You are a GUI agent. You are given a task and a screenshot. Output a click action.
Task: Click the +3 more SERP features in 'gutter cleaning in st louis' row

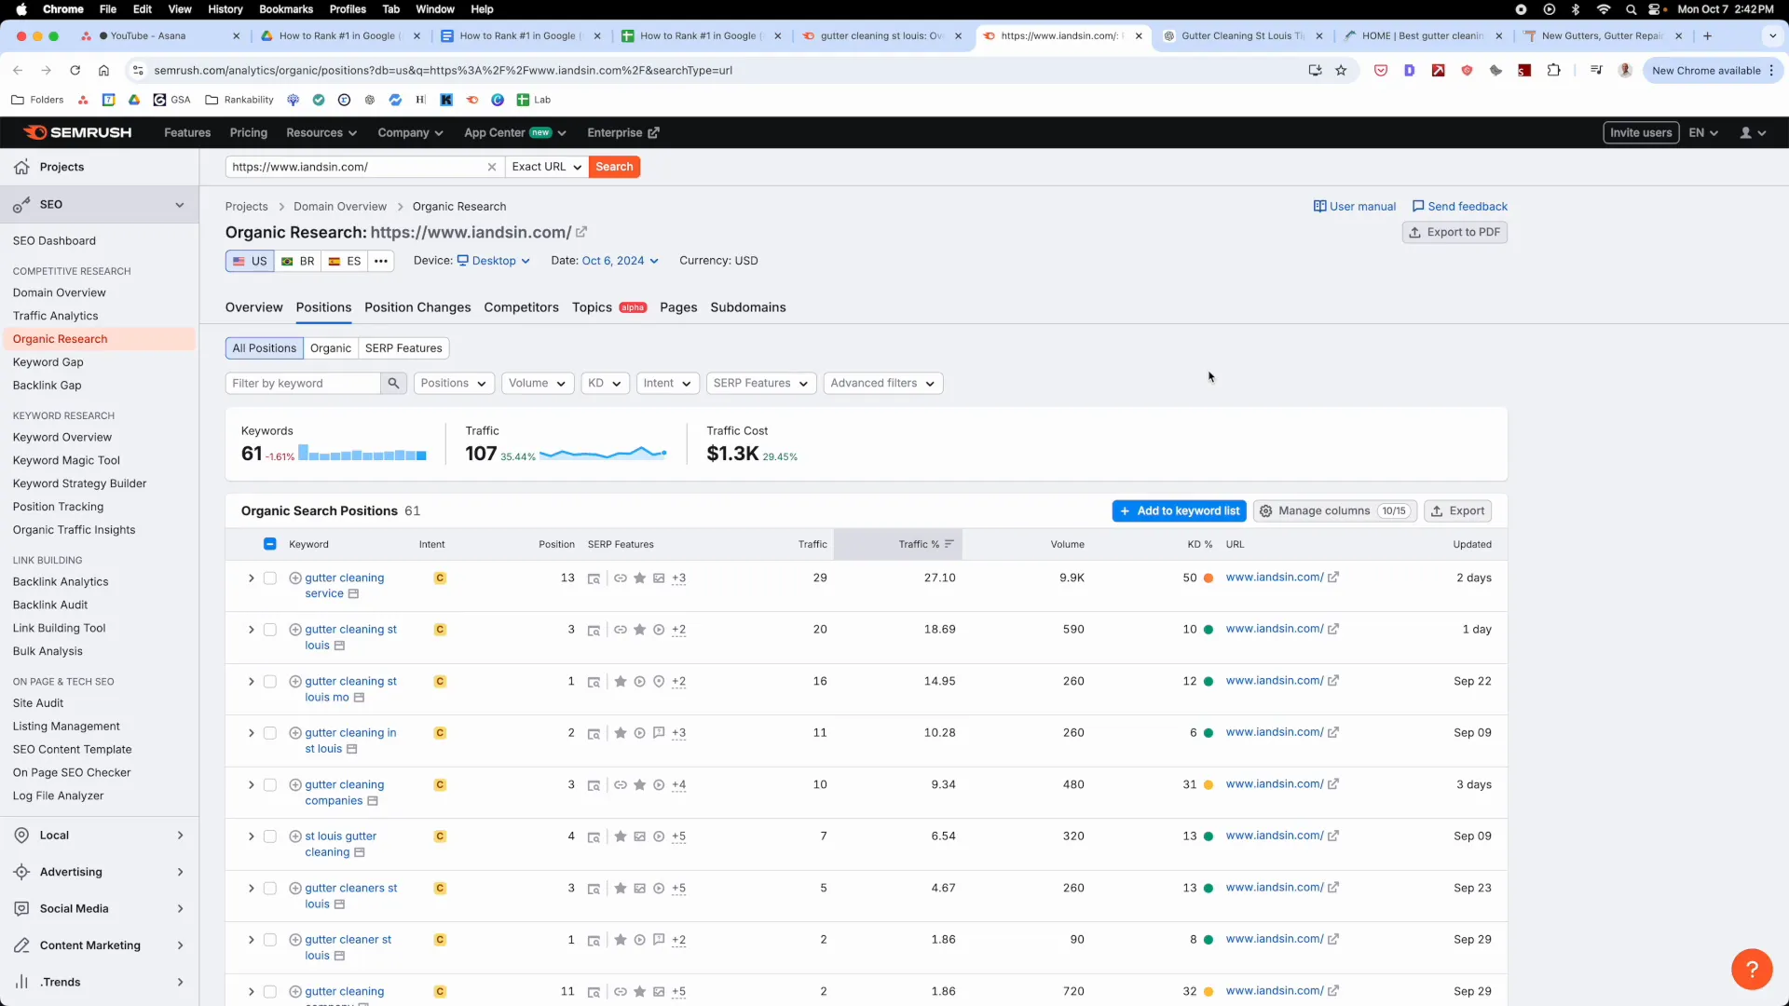click(x=678, y=733)
